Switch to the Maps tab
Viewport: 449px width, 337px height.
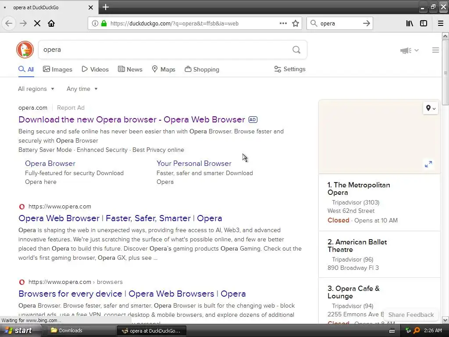(x=164, y=69)
